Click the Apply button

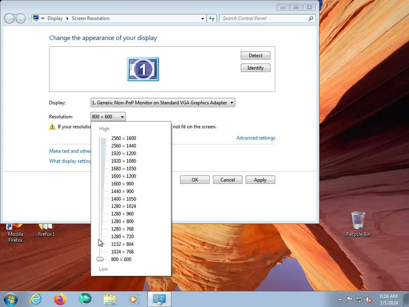pos(260,179)
